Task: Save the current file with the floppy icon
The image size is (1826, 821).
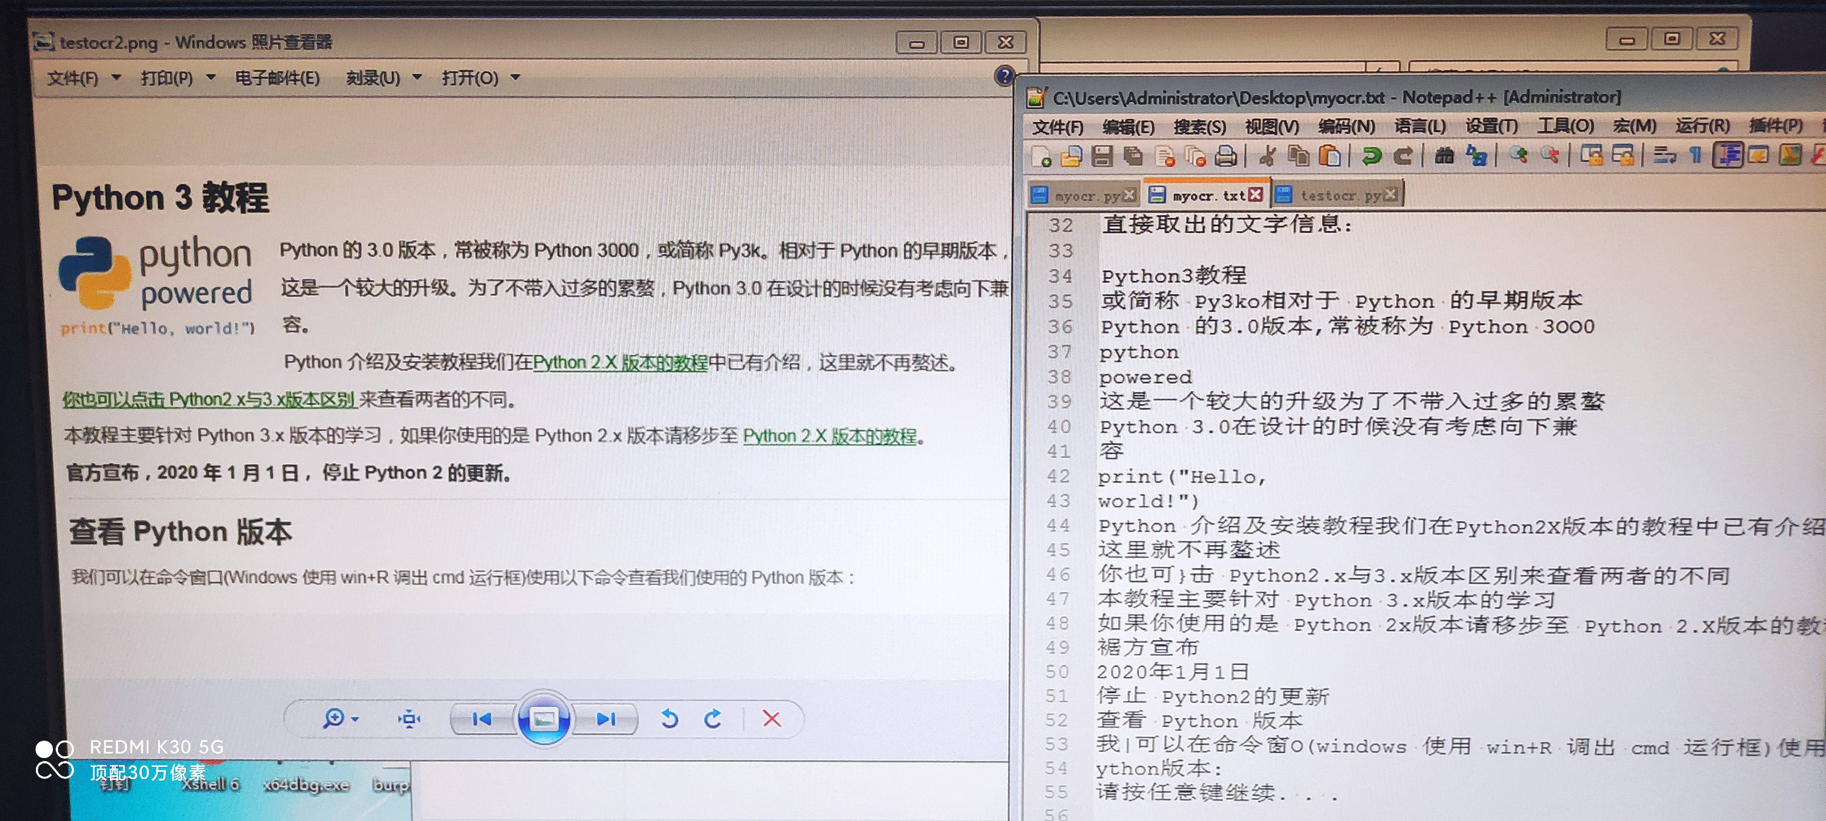Action: [1102, 156]
